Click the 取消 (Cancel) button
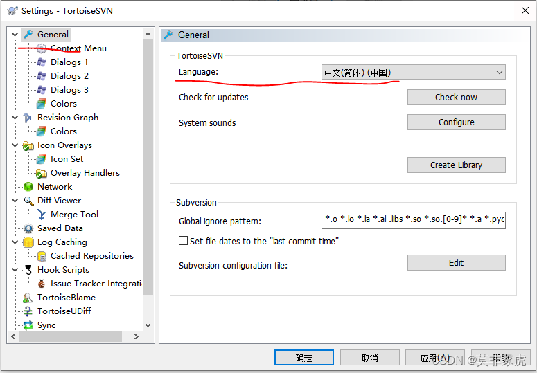The width and height of the screenshot is (537, 373). point(369,358)
